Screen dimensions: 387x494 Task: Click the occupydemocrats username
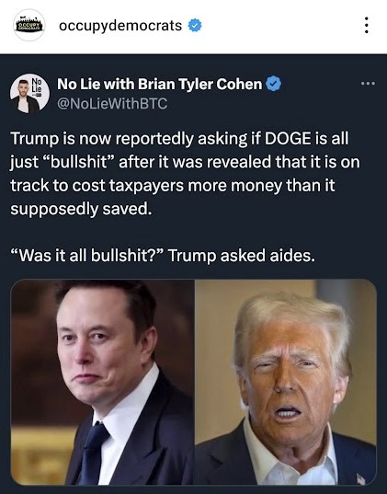120,26
